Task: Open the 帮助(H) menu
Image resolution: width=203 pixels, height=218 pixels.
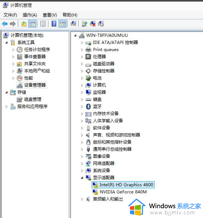Action: coord(70,15)
